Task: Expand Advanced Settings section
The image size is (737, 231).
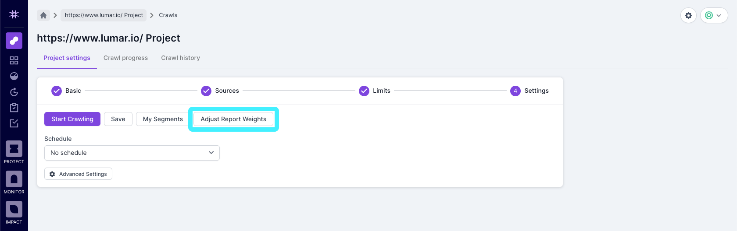Action: (x=79, y=174)
